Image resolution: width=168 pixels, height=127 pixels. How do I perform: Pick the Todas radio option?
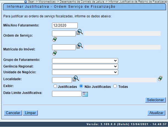(x=115, y=87)
